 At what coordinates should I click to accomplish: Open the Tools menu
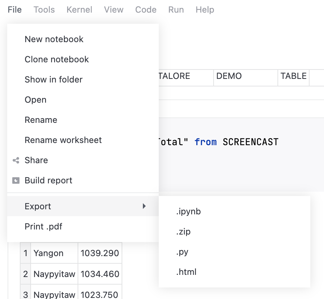tap(44, 10)
